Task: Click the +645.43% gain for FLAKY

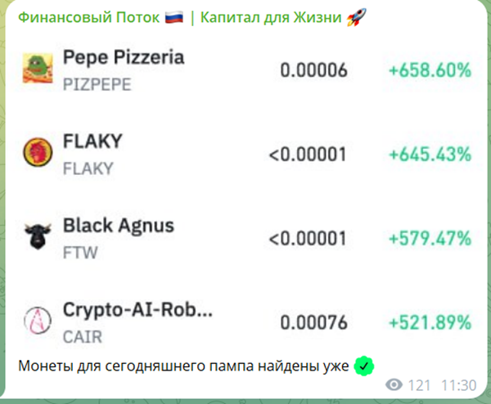Action: click(430, 154)
